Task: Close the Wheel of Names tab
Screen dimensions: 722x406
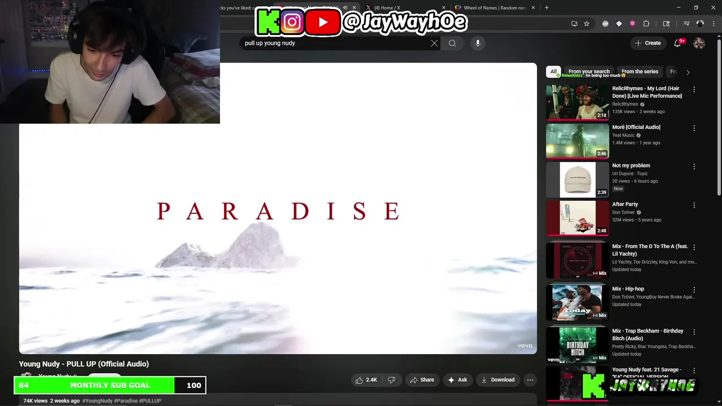Action: pyautogui.click(x=532, y=8)
